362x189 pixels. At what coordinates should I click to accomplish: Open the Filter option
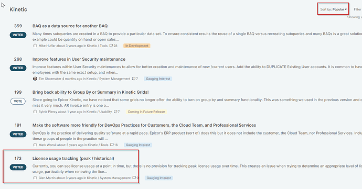(x=358, y=9)
